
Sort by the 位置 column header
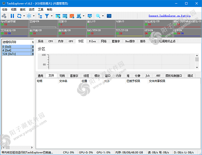(92, 81)
